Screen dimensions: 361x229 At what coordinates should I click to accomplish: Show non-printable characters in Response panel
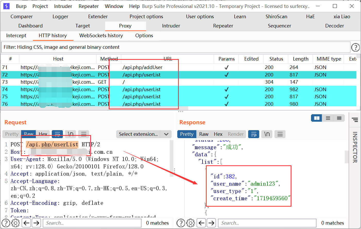point(267,134)
